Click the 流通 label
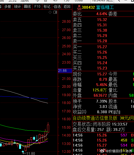The height and width of the screenshot is (155, 134). click(x=113, y=107)
